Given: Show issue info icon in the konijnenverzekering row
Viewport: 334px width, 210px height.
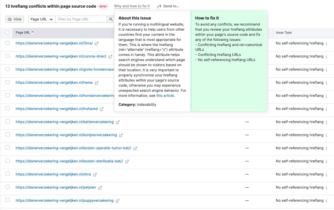Looking at the screenshot, I should (x=326, y=135).
